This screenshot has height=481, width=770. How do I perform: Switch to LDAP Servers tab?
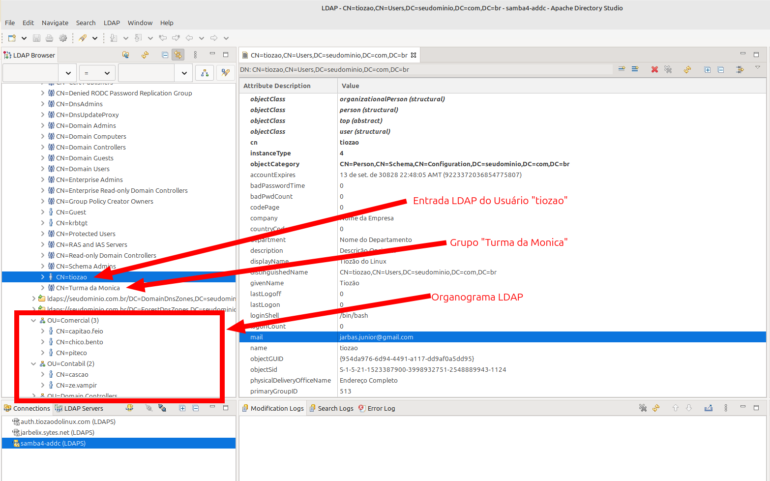pos(79,408)
